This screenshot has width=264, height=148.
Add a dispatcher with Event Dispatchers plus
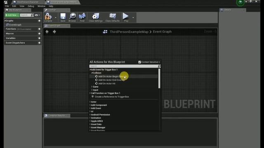[x=39, y=43]
